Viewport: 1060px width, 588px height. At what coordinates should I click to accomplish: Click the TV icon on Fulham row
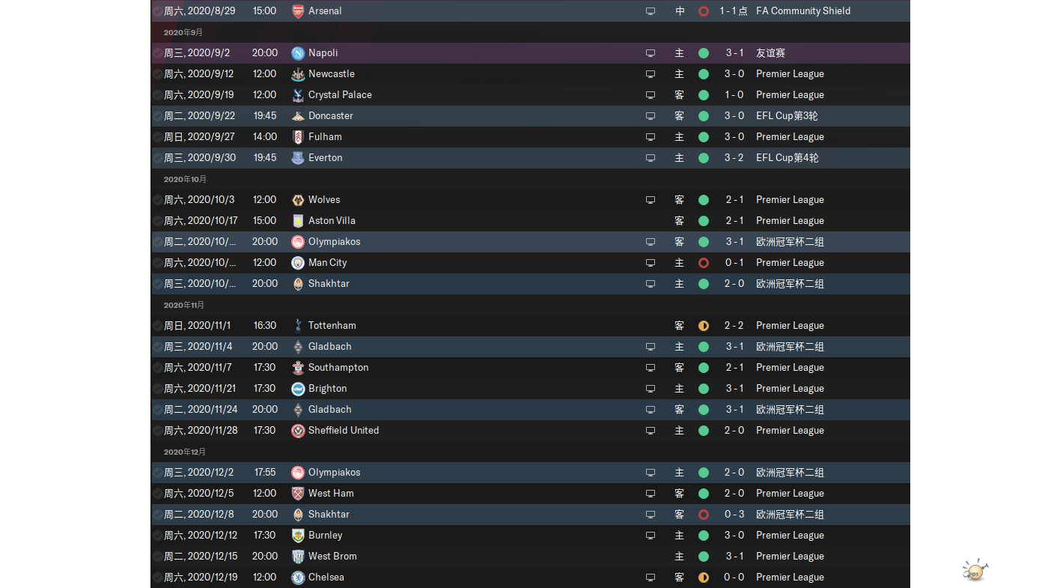click(651, 137)
